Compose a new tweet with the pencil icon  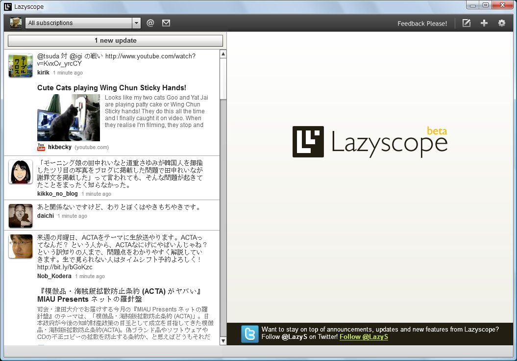tap(466, 23)
